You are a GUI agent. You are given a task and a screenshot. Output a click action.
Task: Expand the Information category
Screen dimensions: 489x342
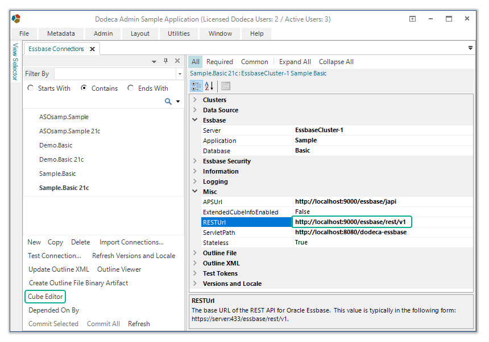195,171
